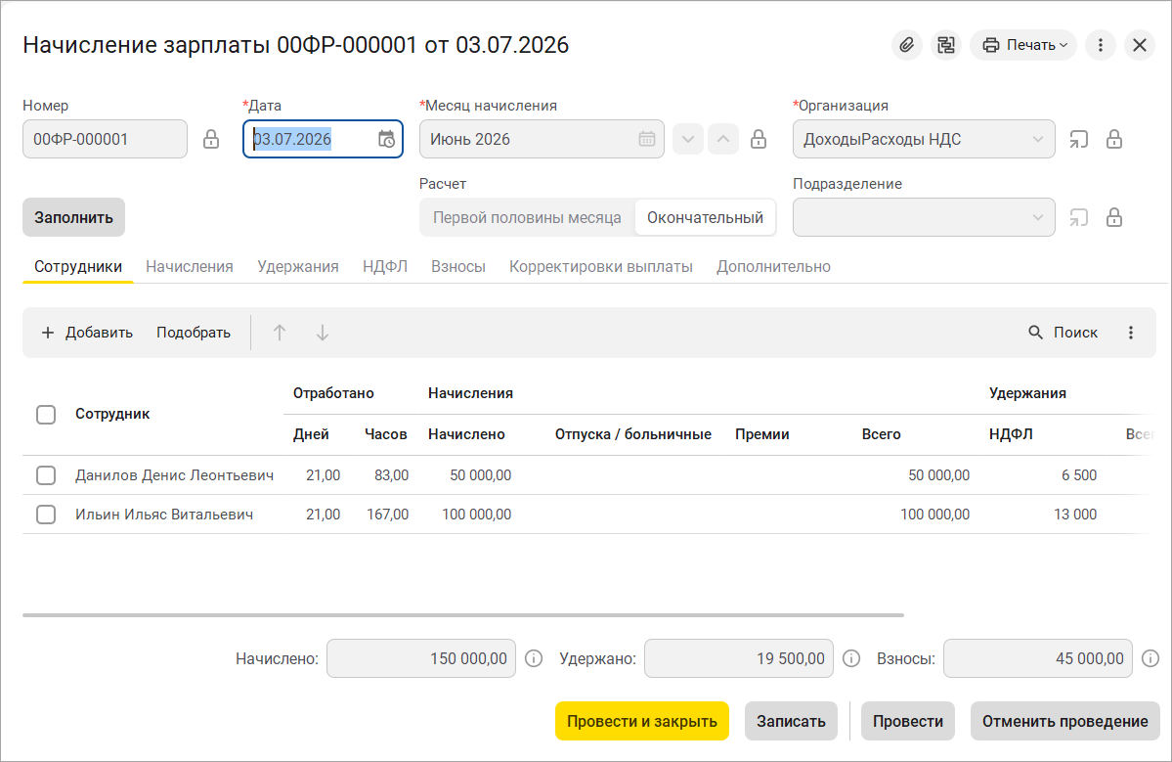
Task: Toggle the select-all checkbox in Сотрудник header
Action: 46,415
